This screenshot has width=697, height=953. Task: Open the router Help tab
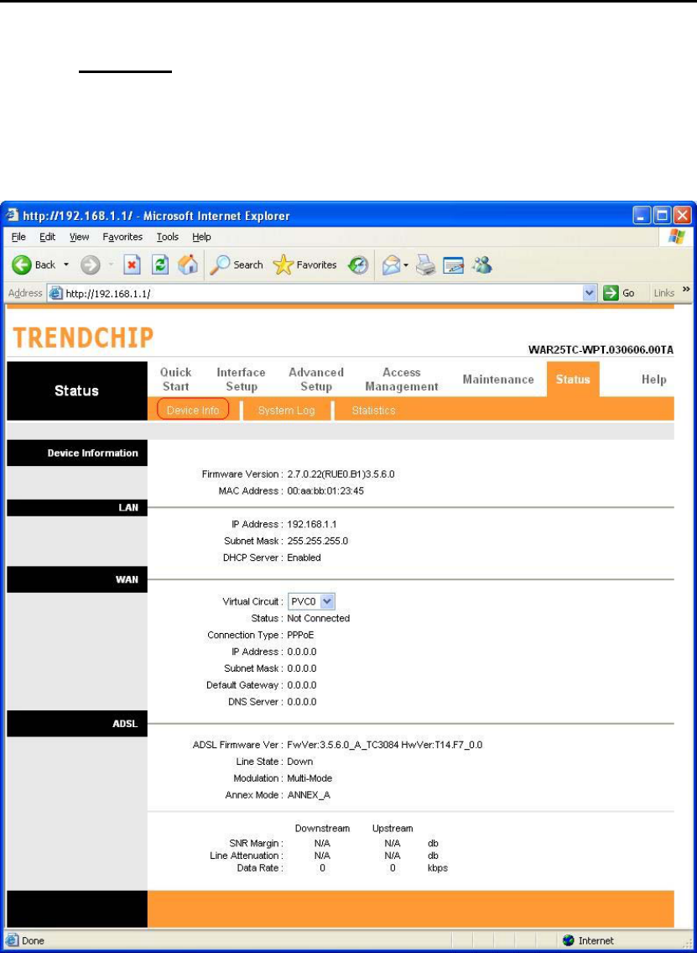654,380
